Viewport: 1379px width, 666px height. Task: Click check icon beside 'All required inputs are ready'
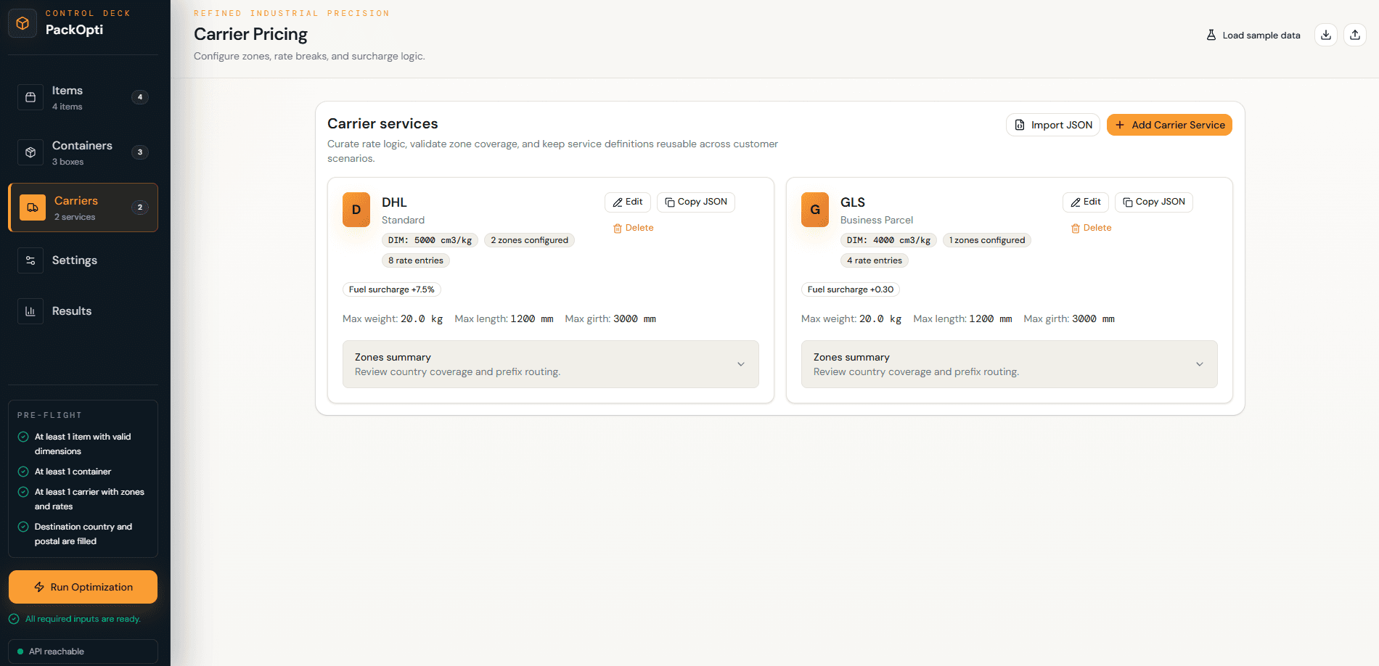coord(14,619)
